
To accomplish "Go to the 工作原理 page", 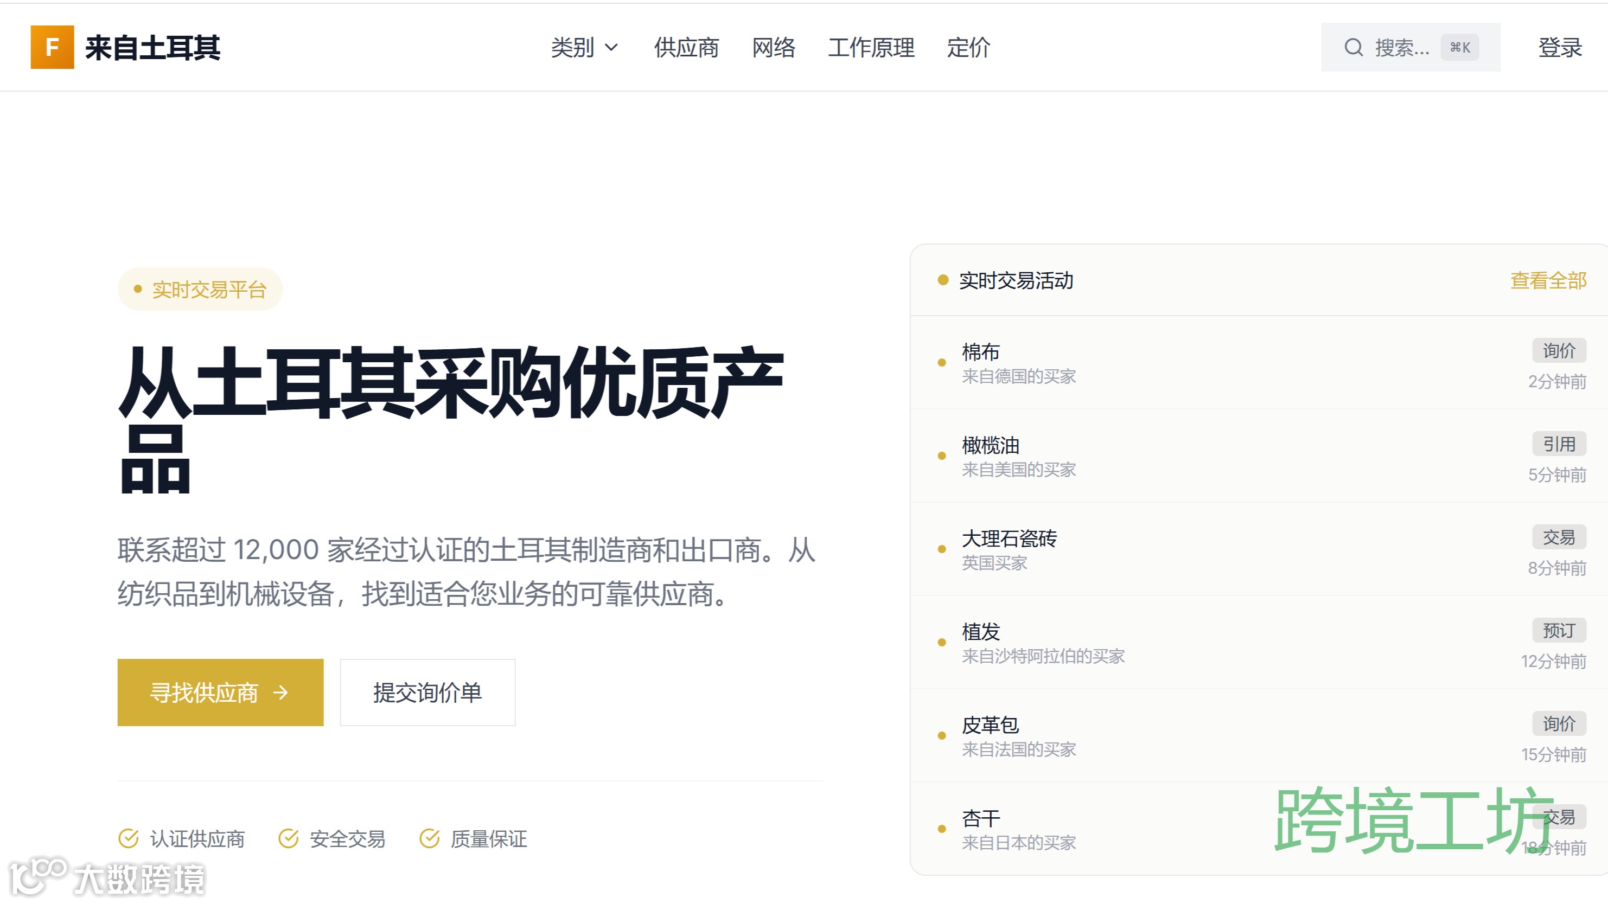I will pyautogui.click(x=871, y=47).
